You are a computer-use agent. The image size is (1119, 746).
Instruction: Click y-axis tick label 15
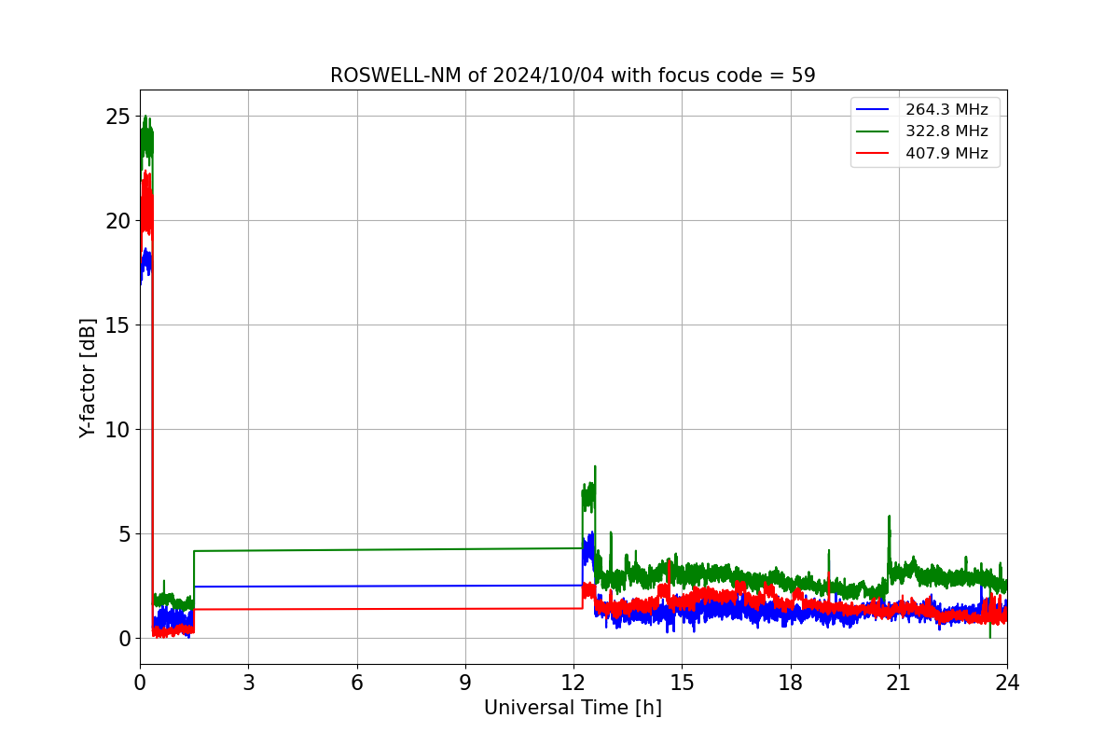tap(117, 325)
